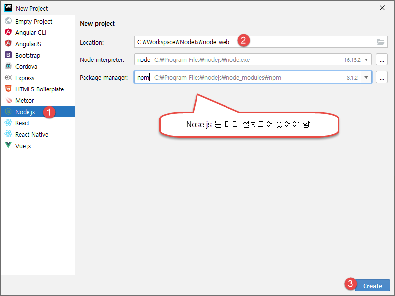The height and width of the screenshot is (296, 395).
Task: Select Cordova project type
Action: tap(38, 66)
